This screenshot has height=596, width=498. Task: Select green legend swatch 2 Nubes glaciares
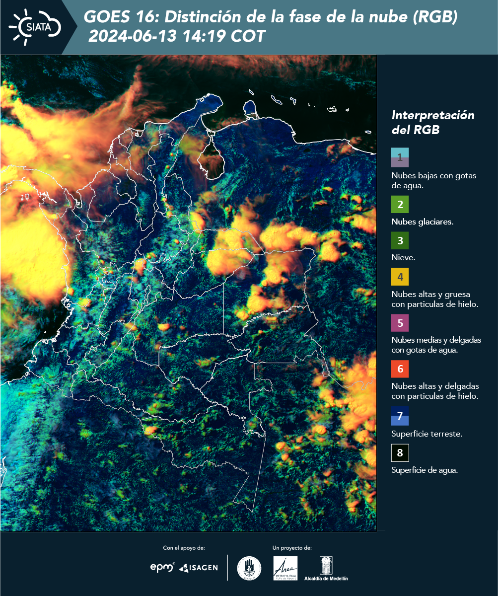point(400,204)
